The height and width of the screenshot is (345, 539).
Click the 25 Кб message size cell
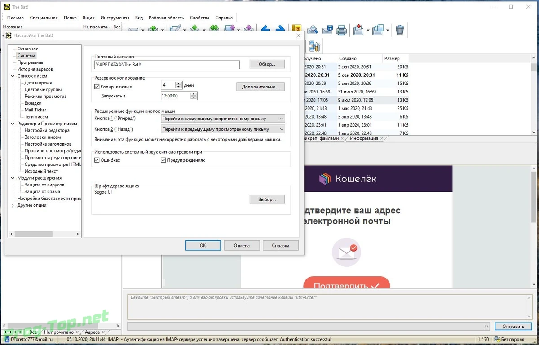click(x=402, y=108)
